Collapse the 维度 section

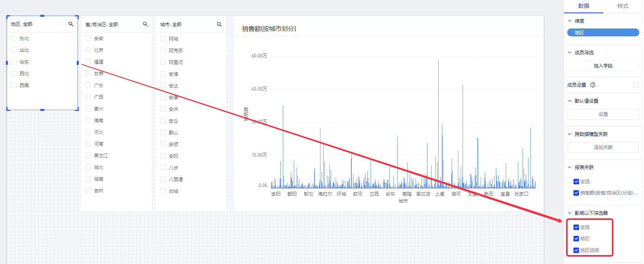pos(570,21)
